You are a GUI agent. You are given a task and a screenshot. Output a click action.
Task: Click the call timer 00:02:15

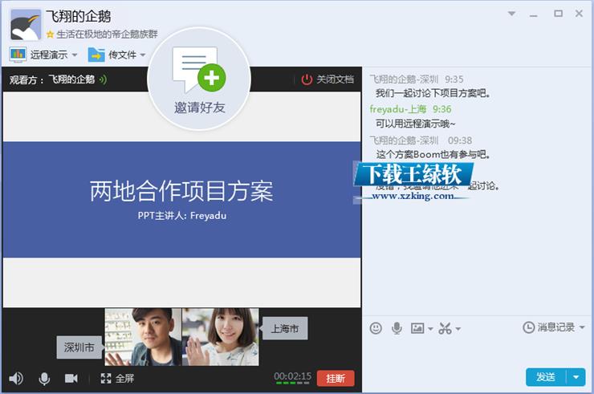(293, 376)
